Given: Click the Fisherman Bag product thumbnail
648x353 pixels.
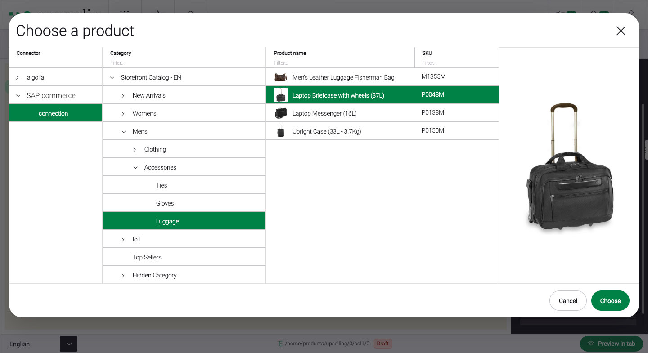Looking at the screenshot, I should [x=281, y=77].
